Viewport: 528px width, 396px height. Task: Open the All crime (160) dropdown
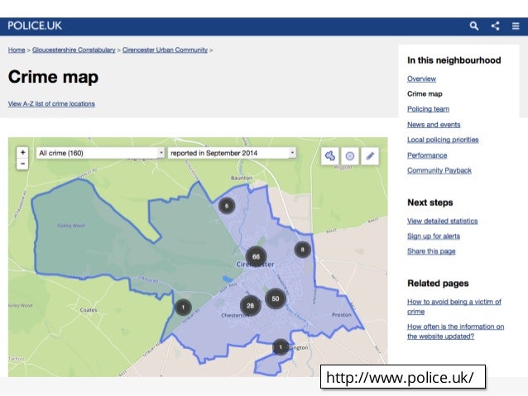(100, 153)
